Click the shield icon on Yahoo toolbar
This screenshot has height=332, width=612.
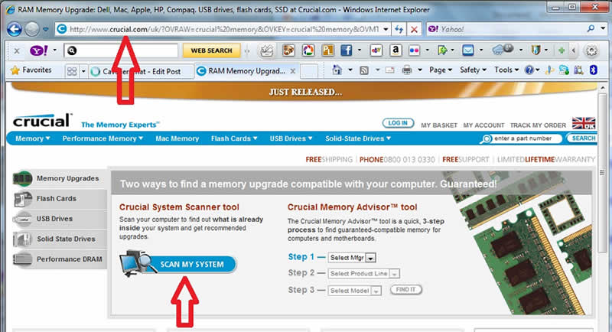point(536,50)
